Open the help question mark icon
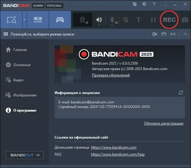The width and height of the screenshot is (191, 168). pos(154,4)
